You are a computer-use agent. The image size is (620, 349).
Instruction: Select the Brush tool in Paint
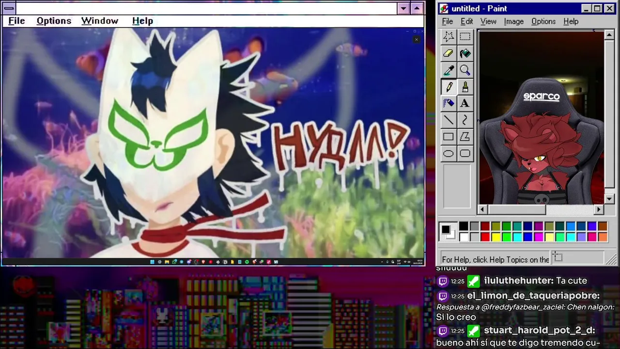click(465, 87)
